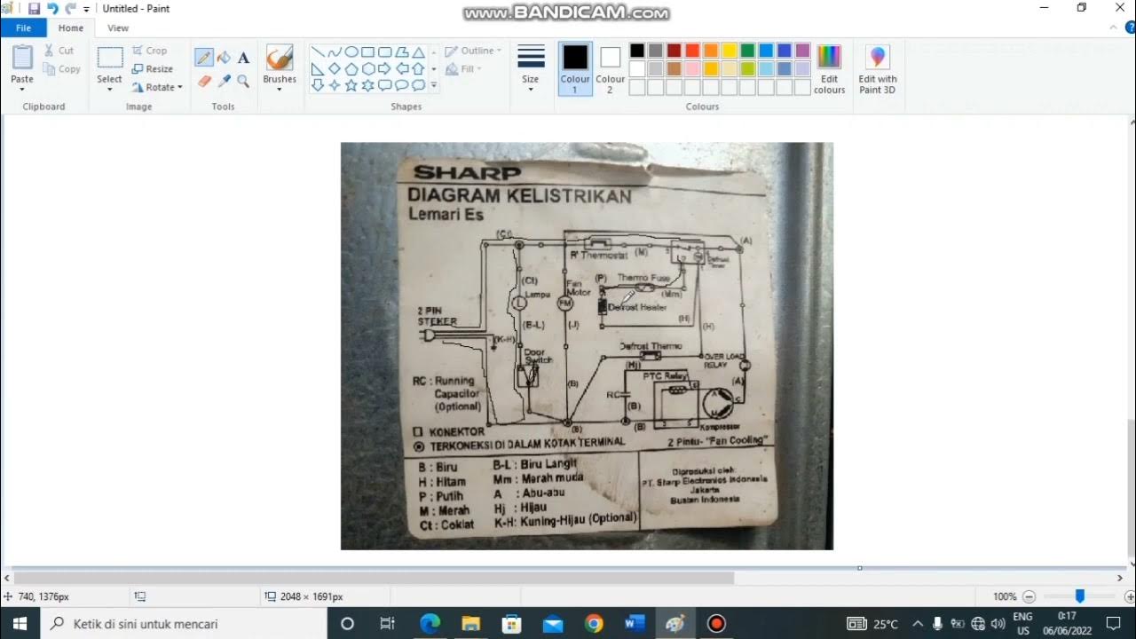1136x639 pixels.
Task: Click the zoom slider handle
Action: [x=1080, y=596]
